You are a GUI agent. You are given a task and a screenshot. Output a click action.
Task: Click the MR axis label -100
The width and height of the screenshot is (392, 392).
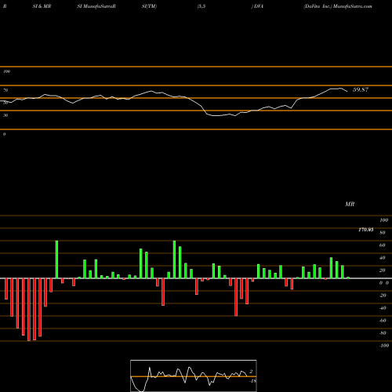[x=384, y=346]
